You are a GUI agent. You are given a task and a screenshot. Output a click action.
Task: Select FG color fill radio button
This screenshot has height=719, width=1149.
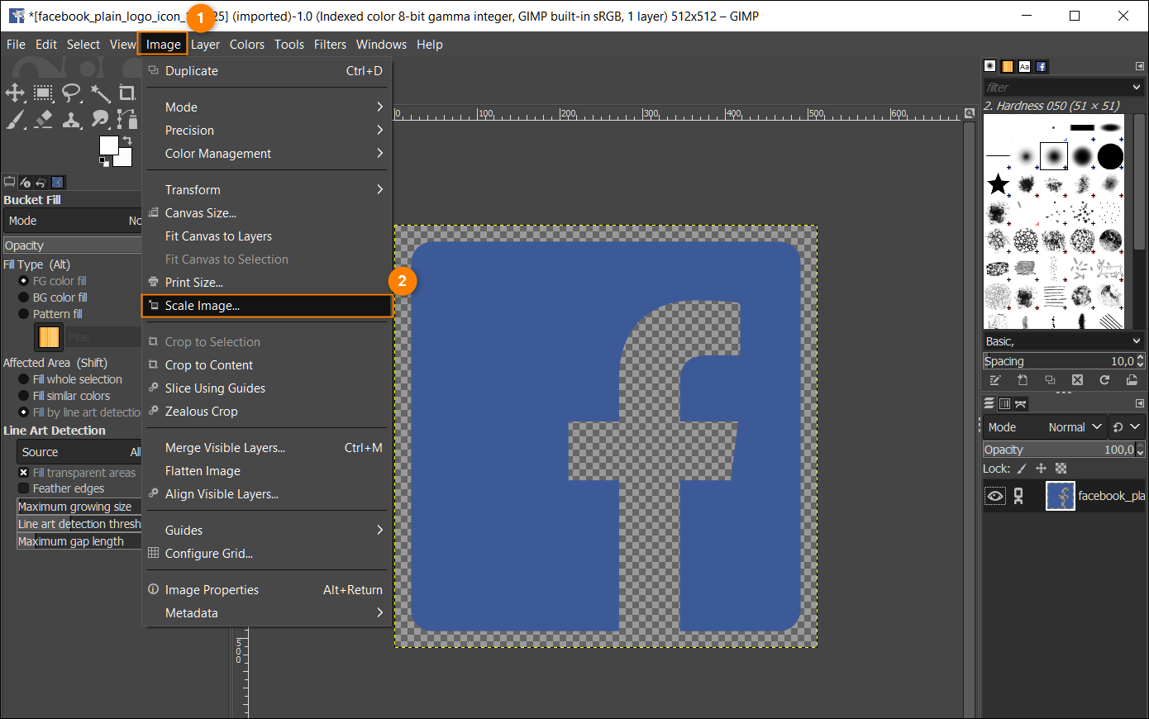(x=23, y=281)
